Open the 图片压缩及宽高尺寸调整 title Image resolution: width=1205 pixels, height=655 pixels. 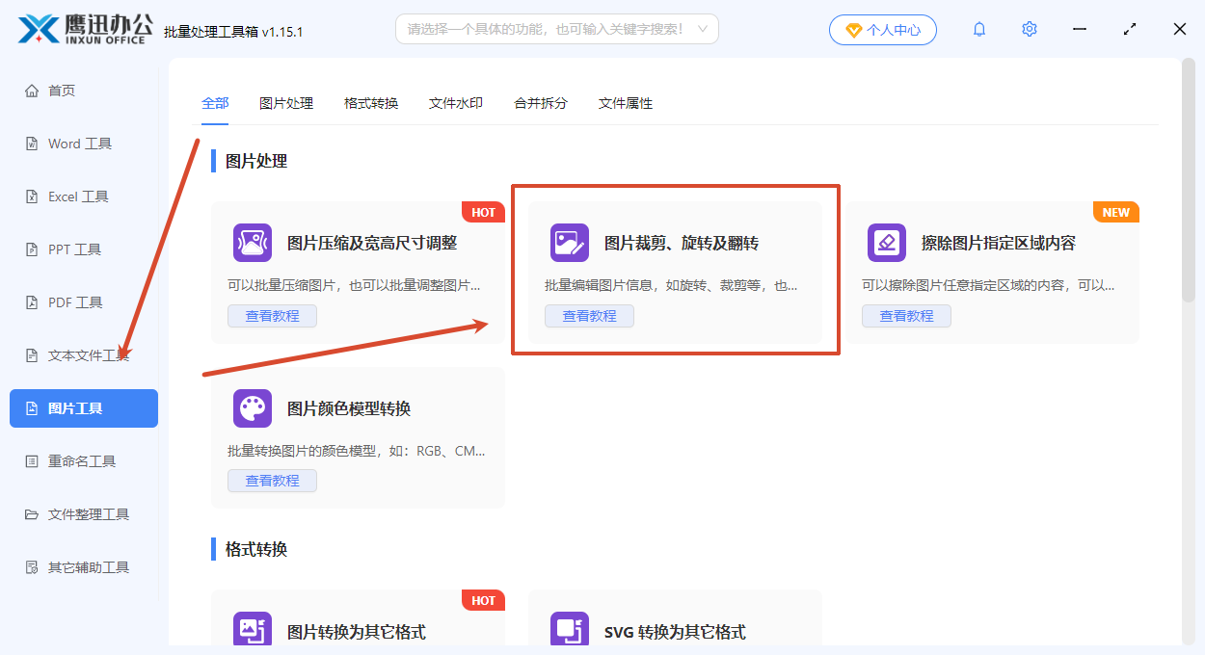(372, 244)
